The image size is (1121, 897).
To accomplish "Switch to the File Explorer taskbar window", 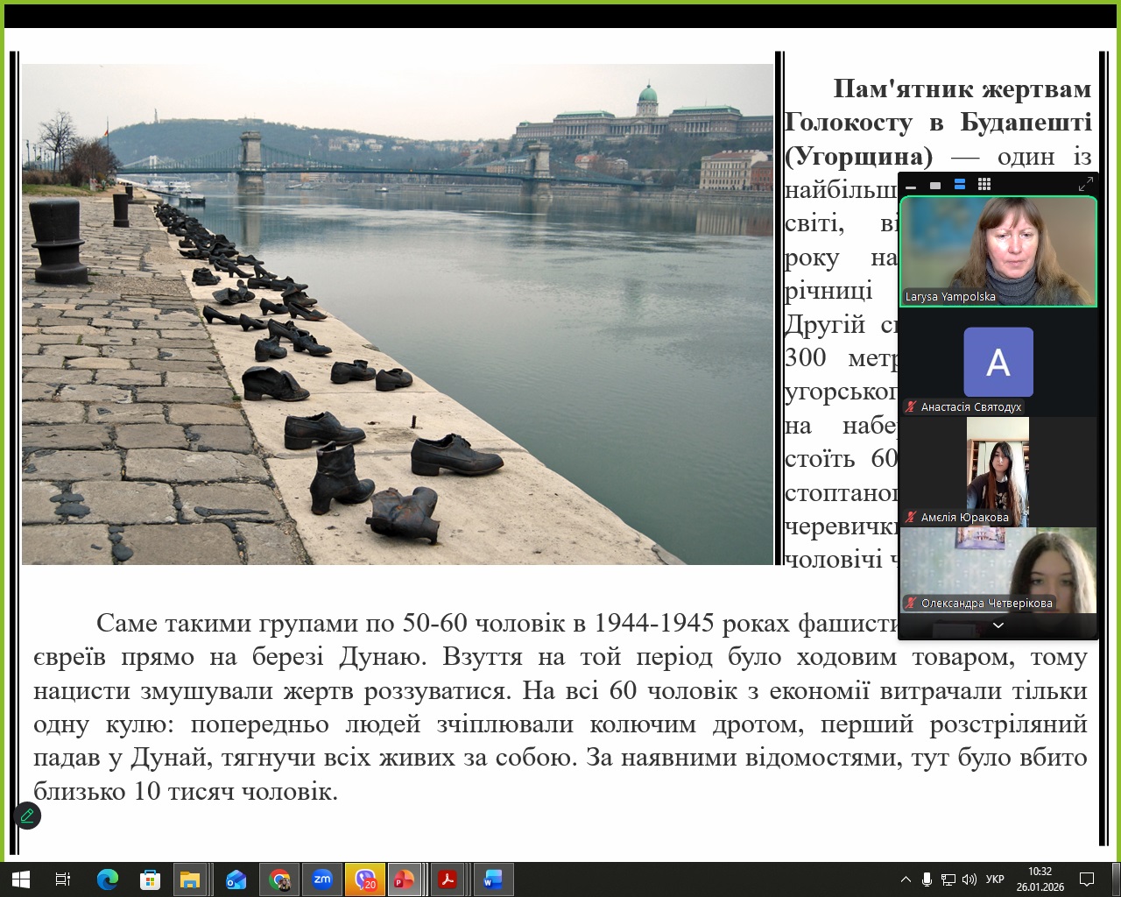I will click(x=190, y=879).
